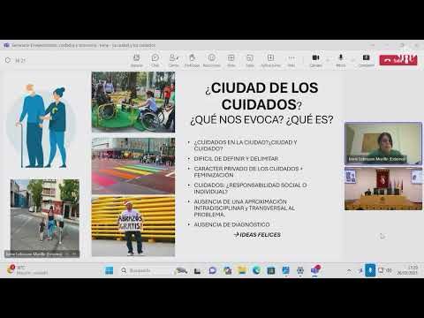Open the Chat panel in Teams

point(155,60)
